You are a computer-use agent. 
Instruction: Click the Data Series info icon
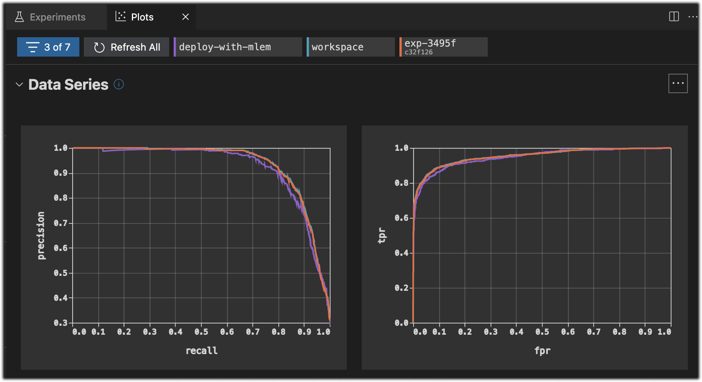tap(118, 85)
